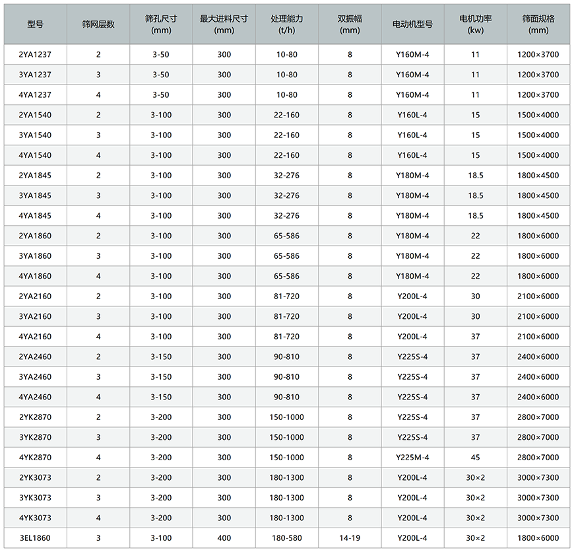This screenshot has width=574, height=552.
Task: Click the 筛面规格 column header
Action: click(538, 24)
